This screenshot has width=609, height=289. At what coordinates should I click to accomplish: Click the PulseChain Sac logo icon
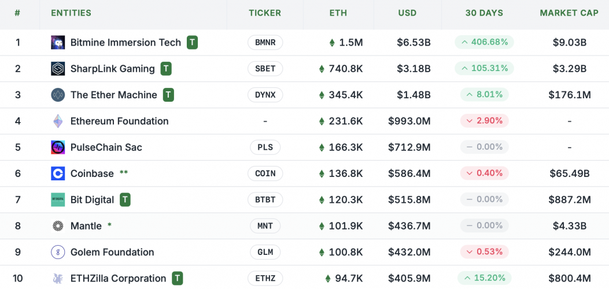coord(58,147)
